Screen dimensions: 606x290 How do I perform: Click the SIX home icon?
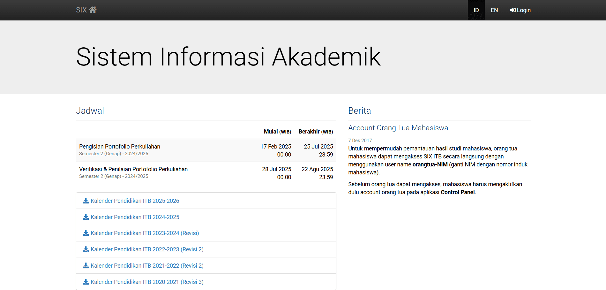point(93,10)
